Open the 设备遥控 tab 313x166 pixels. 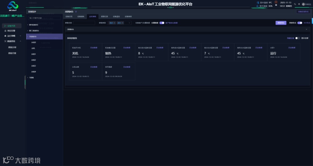click(117, 17)
